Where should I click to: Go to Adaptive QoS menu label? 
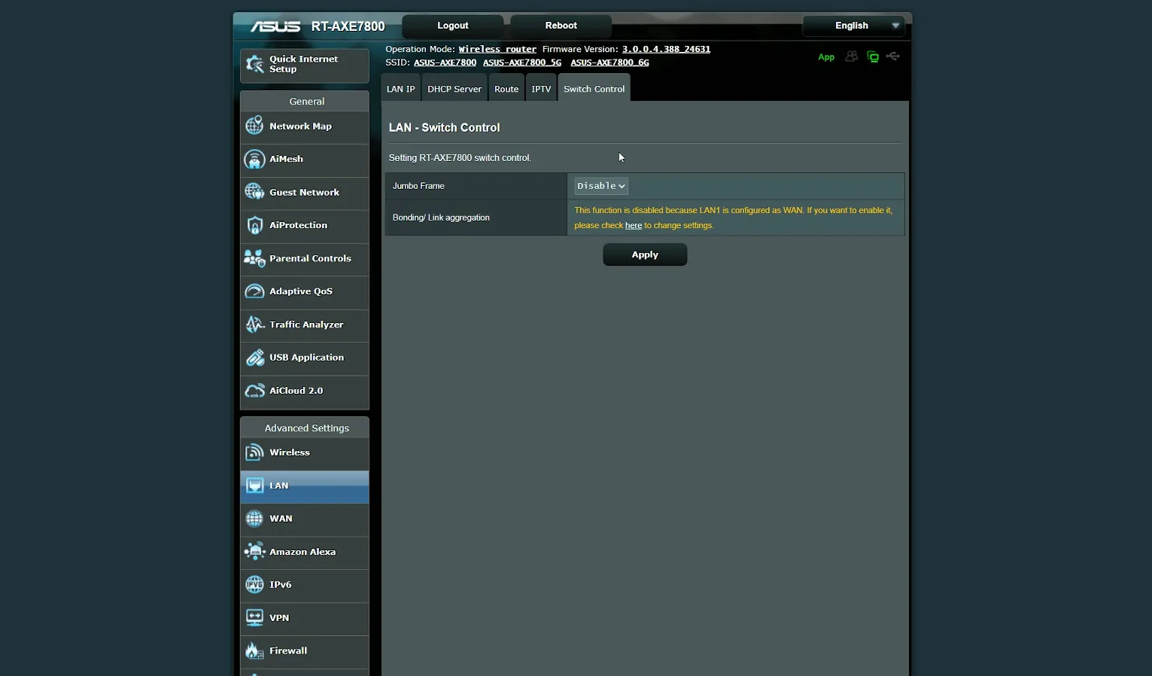(x=301, y=292)
